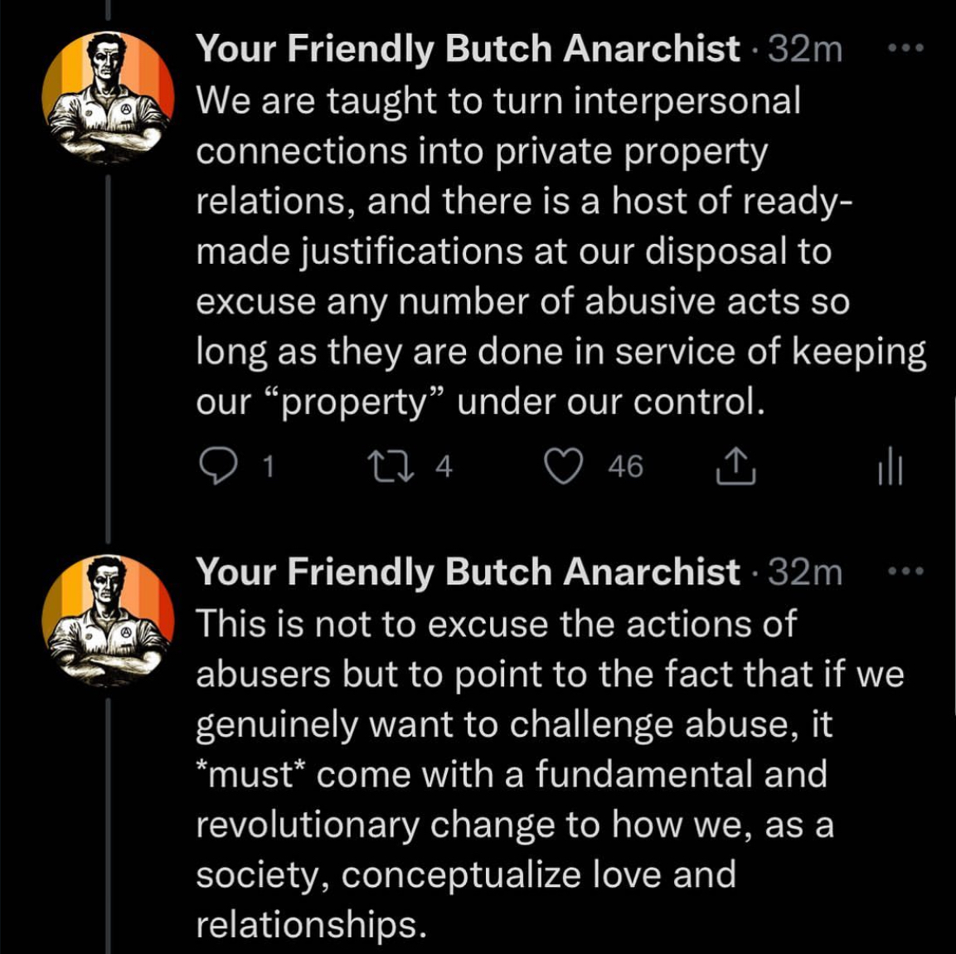This screenshot has width=956, height=954.
Task: Open the author name on second tweet
Action: coord(467,572)
